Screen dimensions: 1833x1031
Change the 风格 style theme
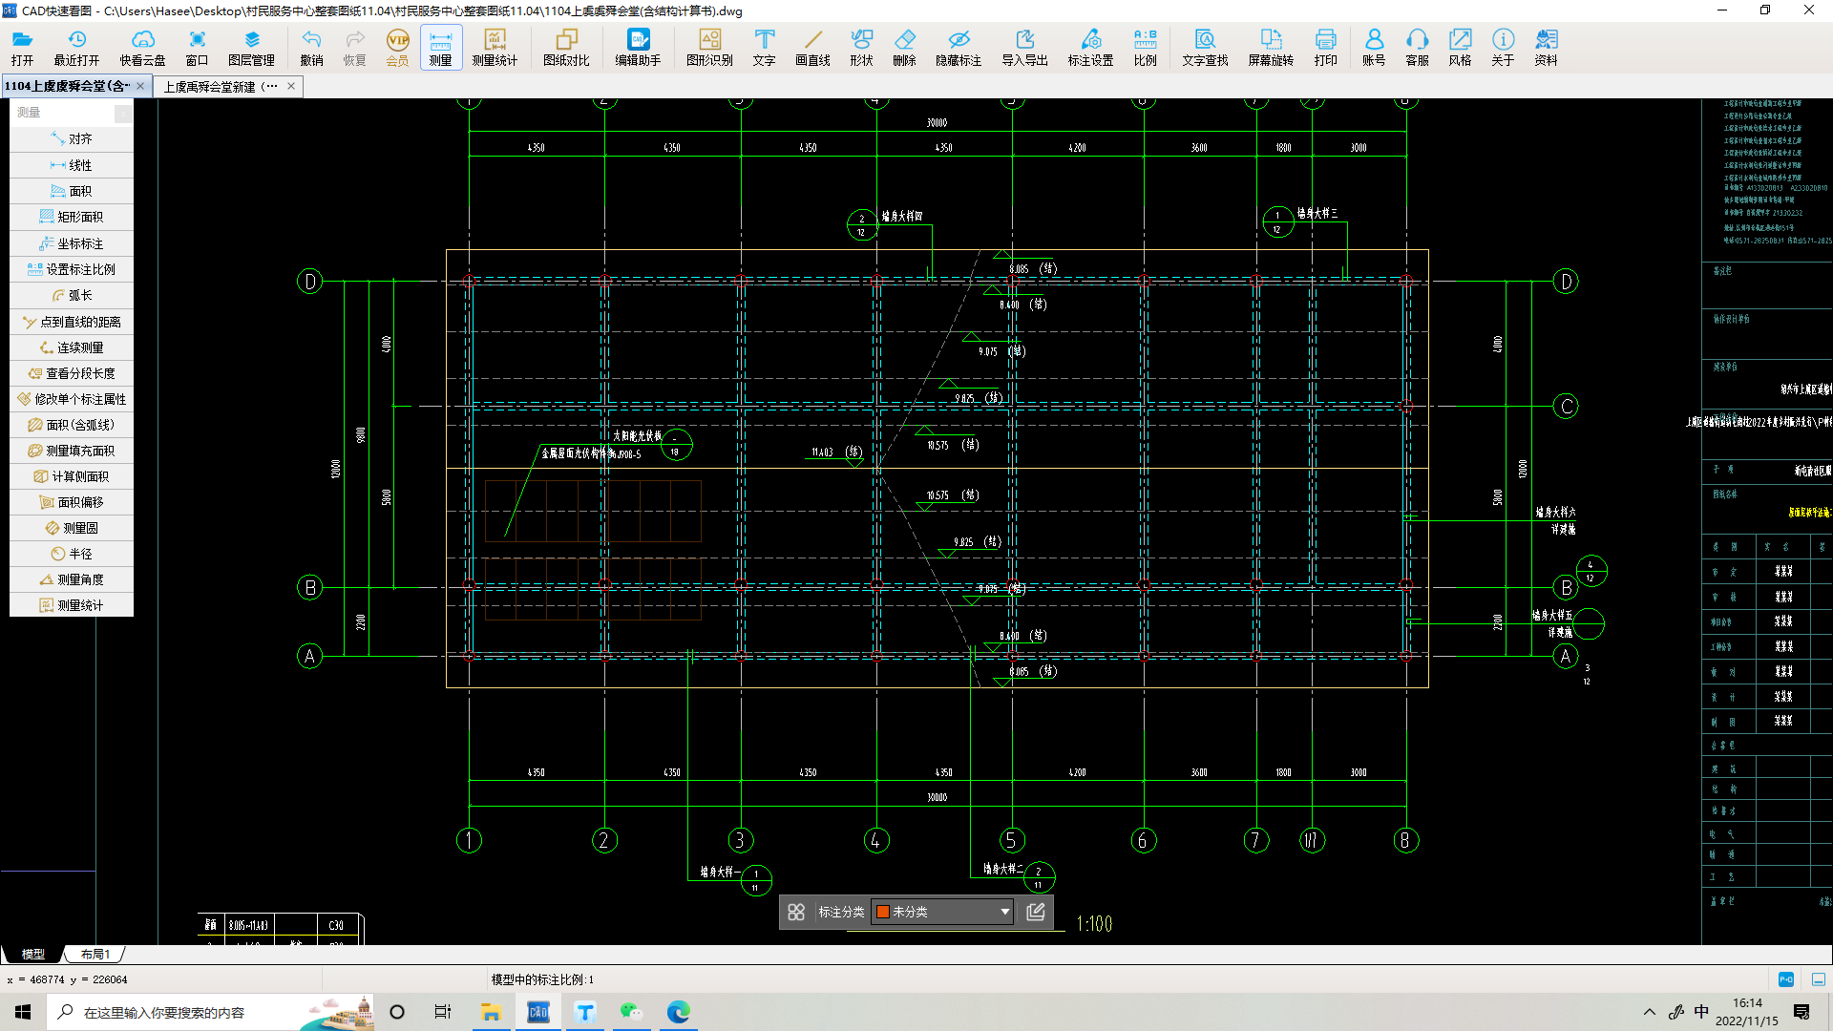[x=1460, y=47]
